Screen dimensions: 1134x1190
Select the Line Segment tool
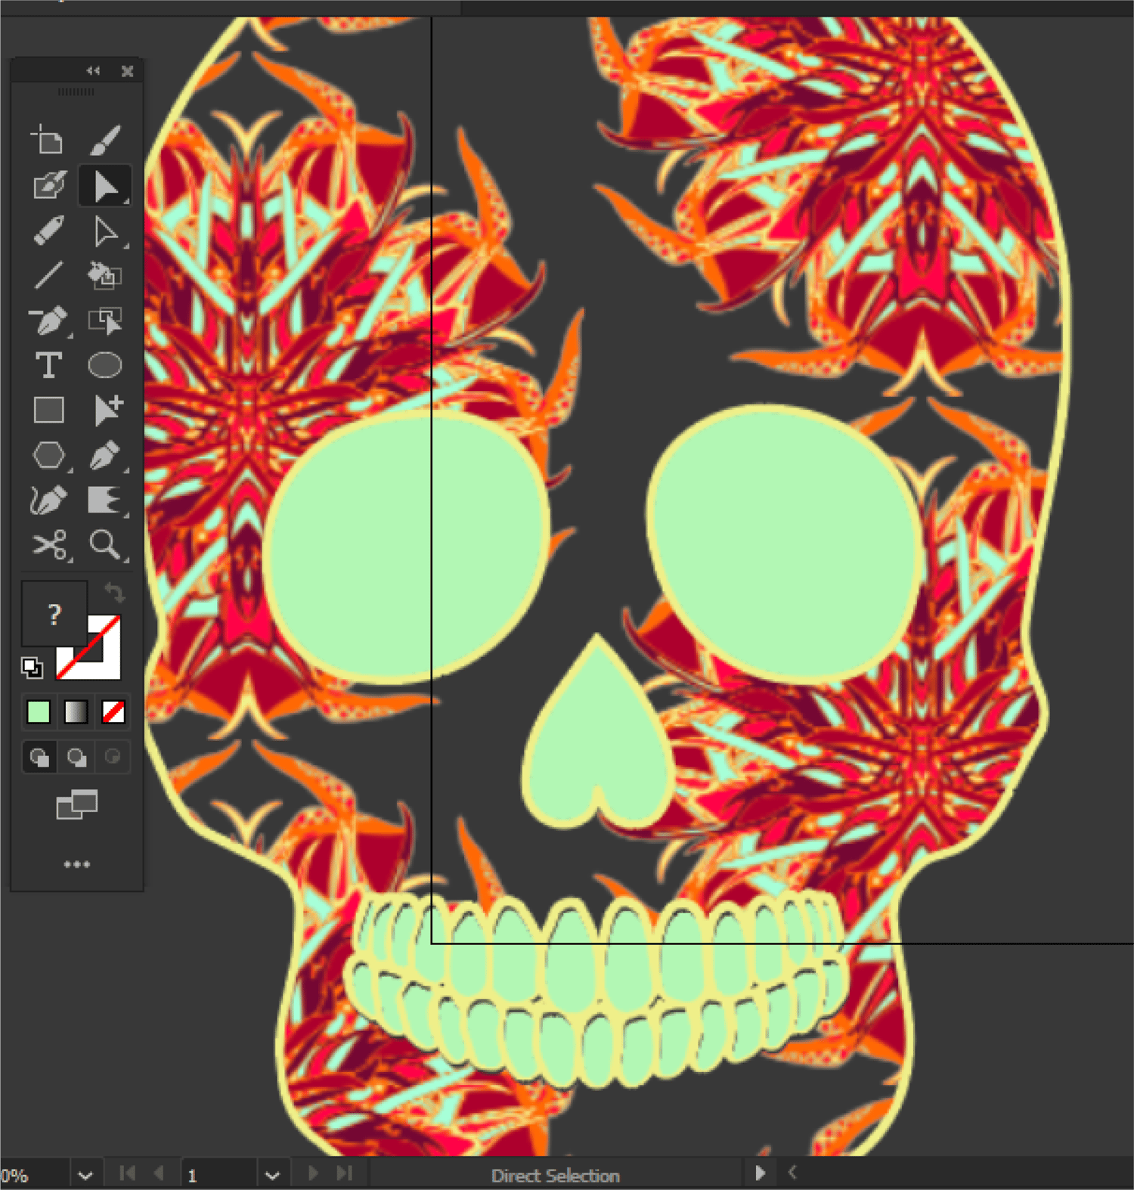49,275
